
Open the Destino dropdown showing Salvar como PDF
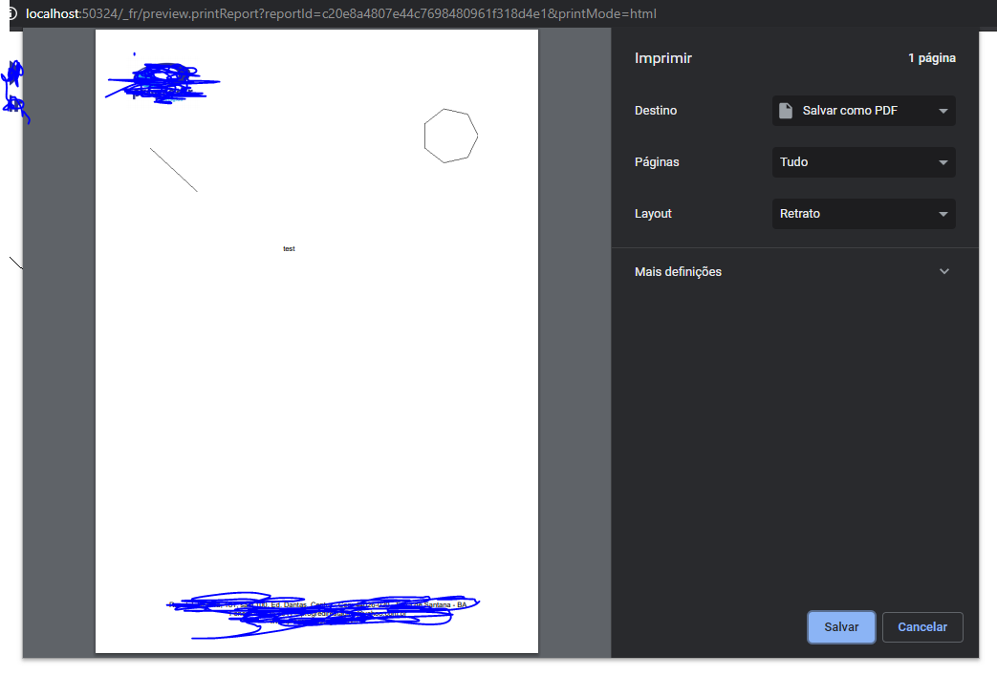coord(863,111)
